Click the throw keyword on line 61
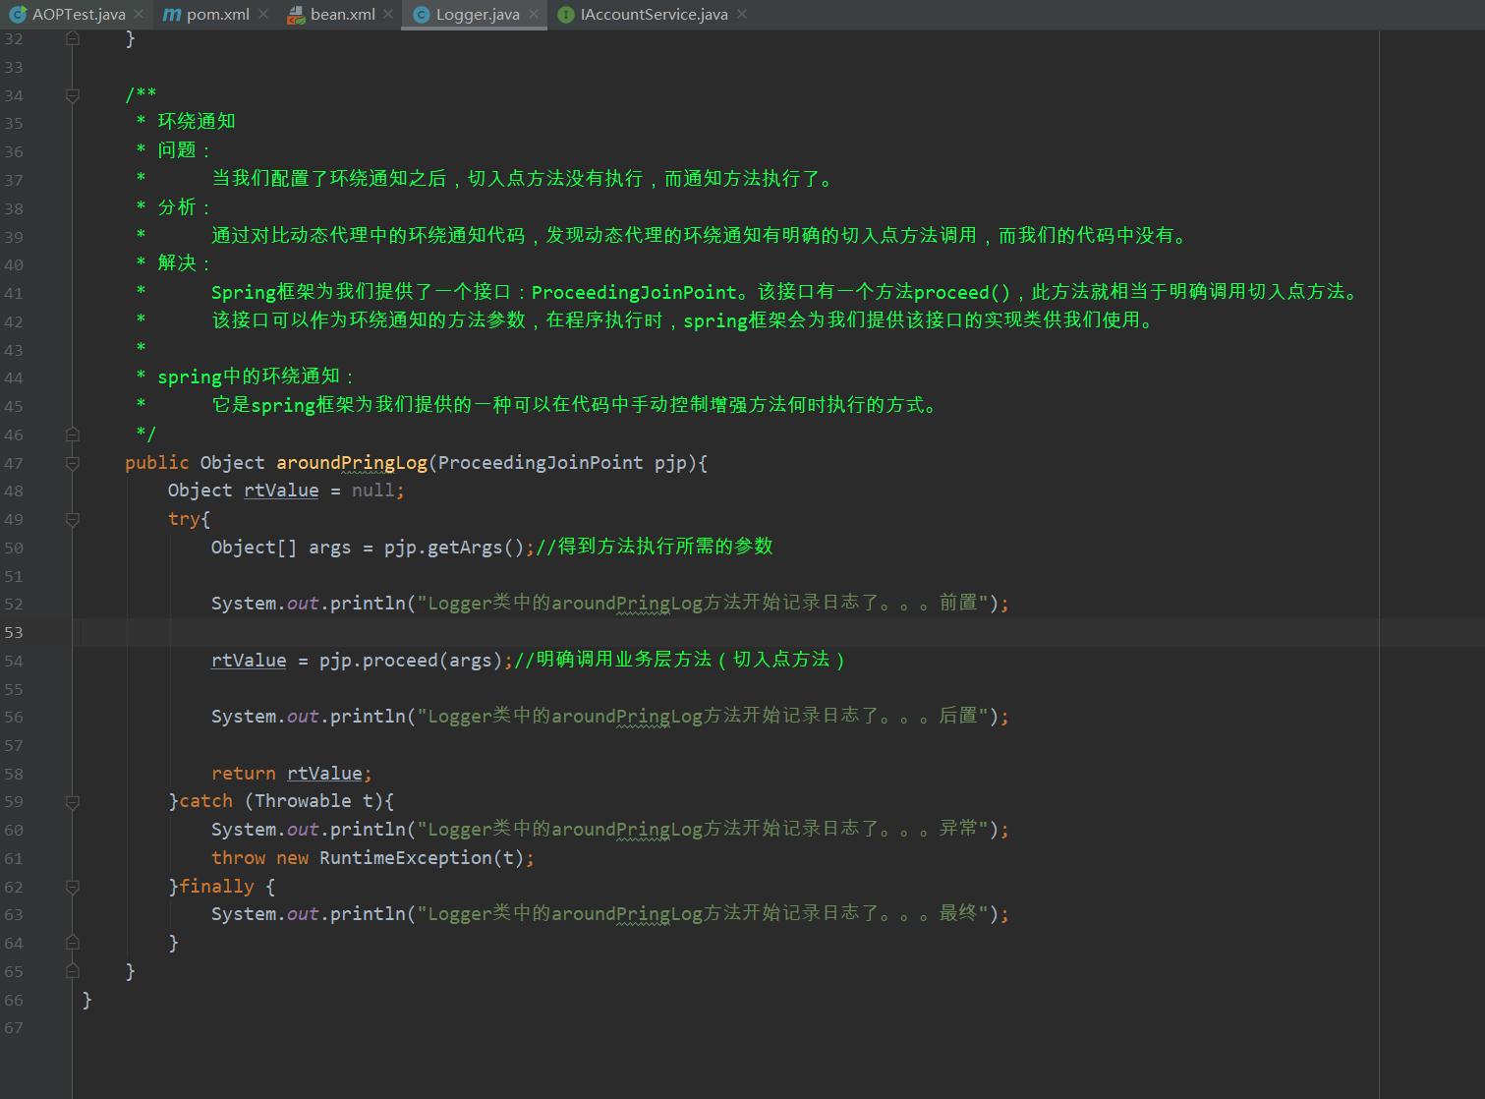The image size is (1485, 1099). pos(238,858)
